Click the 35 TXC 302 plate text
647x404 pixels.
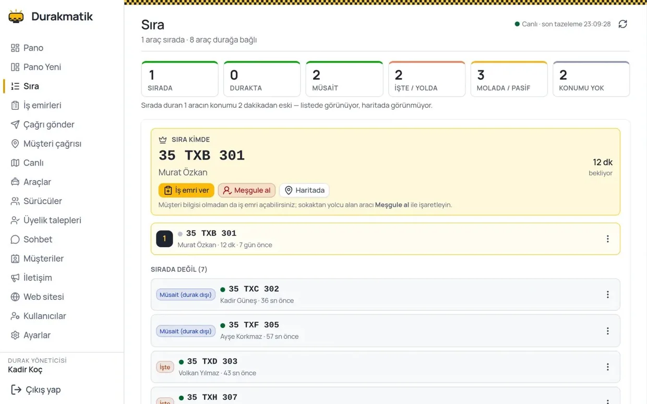click(x=254, y=289)
